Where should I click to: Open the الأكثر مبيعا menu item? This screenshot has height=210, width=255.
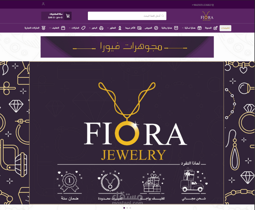click(x=130, y=28)
